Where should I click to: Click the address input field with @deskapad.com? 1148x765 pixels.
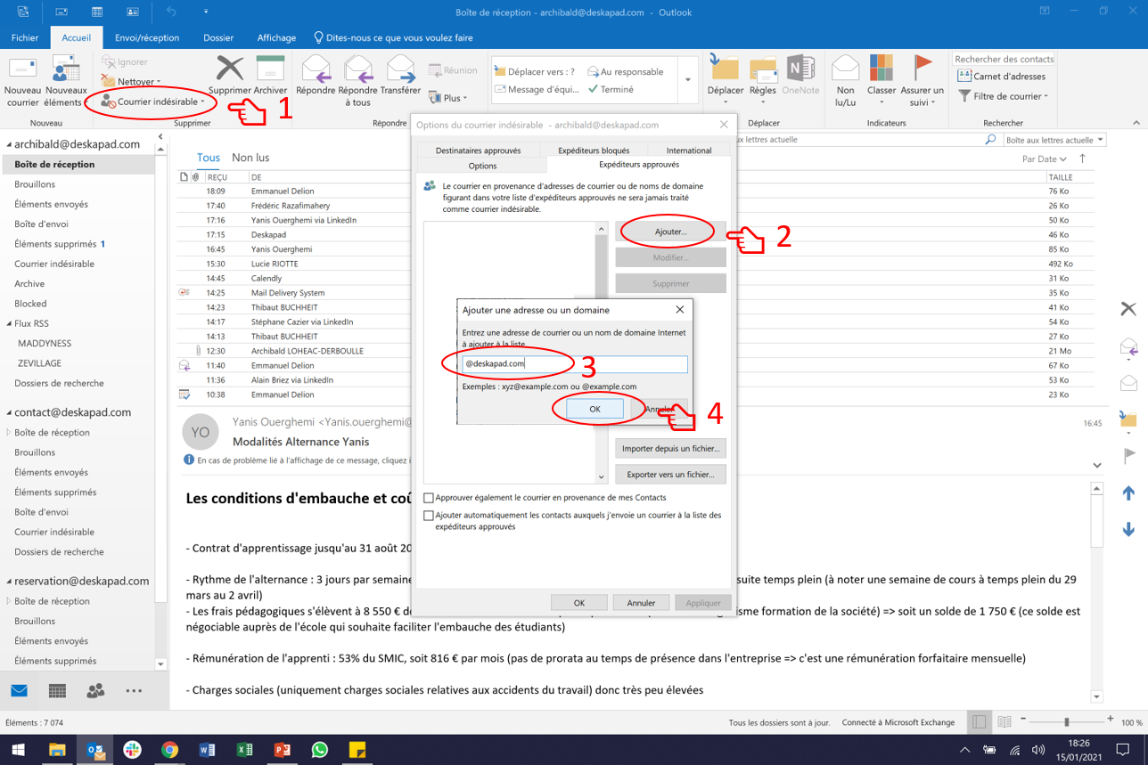[575, 363]
